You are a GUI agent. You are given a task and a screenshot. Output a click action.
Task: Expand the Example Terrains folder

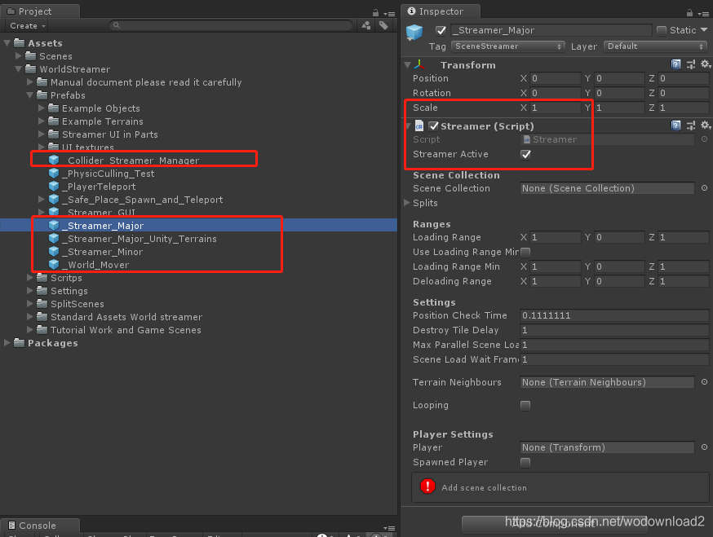[41, 121]
